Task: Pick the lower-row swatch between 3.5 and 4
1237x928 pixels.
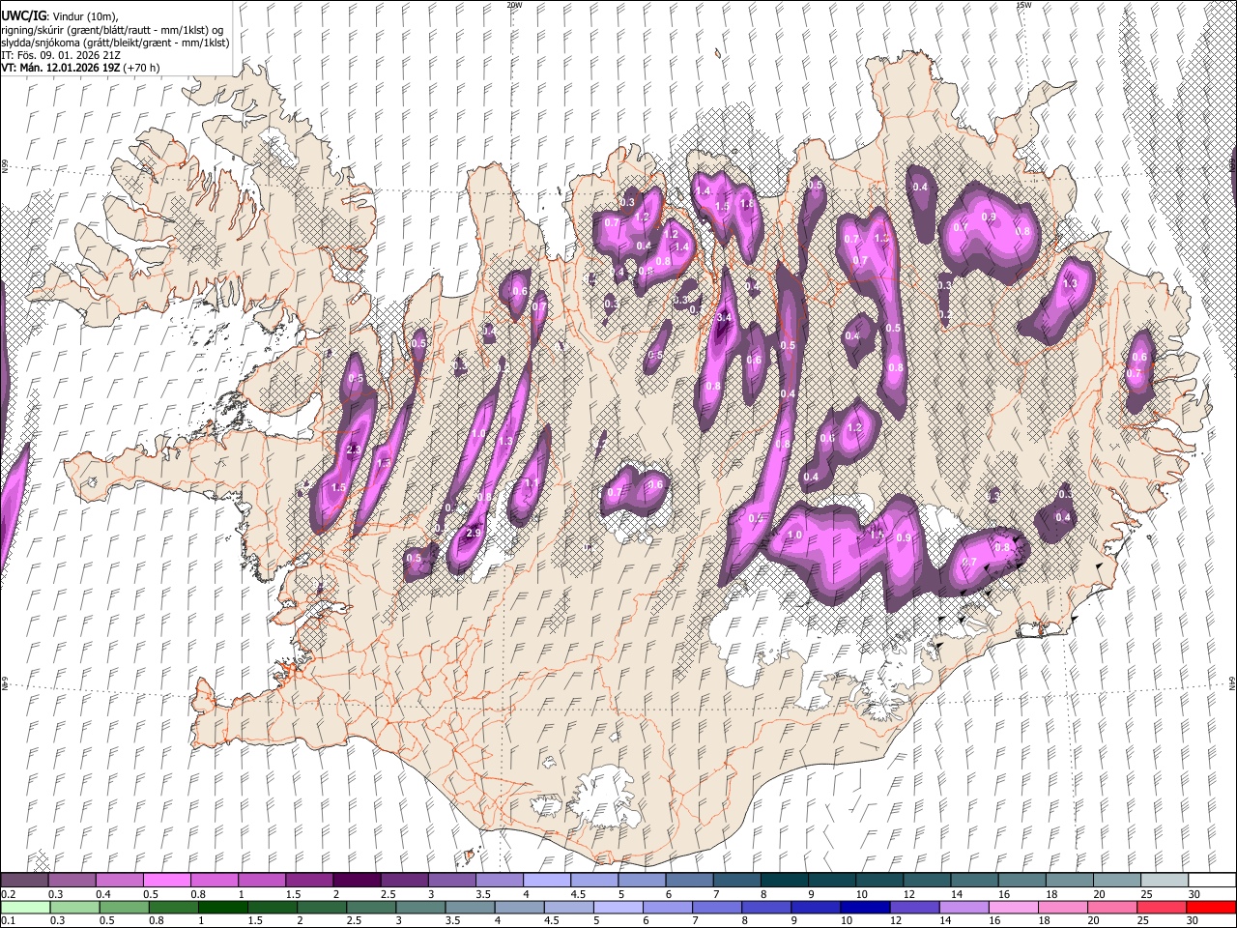Action: pyautogui.click(x=470, y=907)
